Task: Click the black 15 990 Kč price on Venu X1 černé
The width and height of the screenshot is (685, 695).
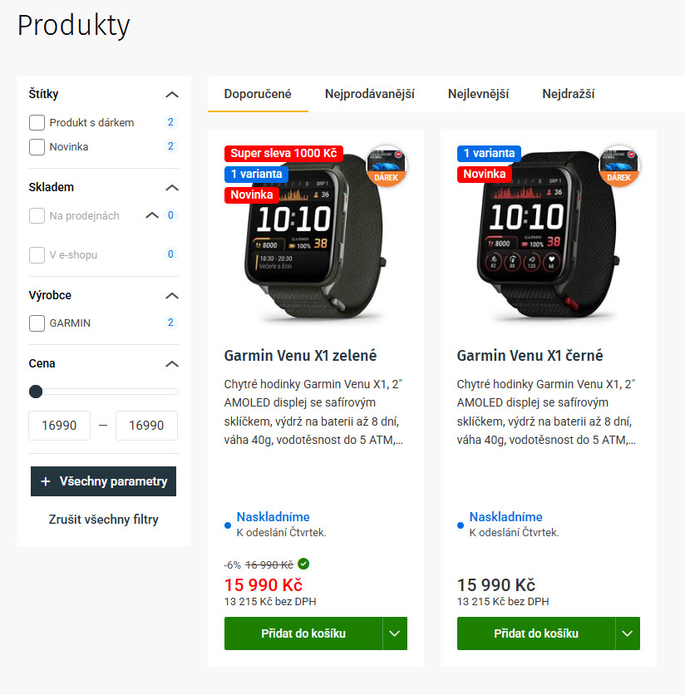Action: tap(496, 585)
